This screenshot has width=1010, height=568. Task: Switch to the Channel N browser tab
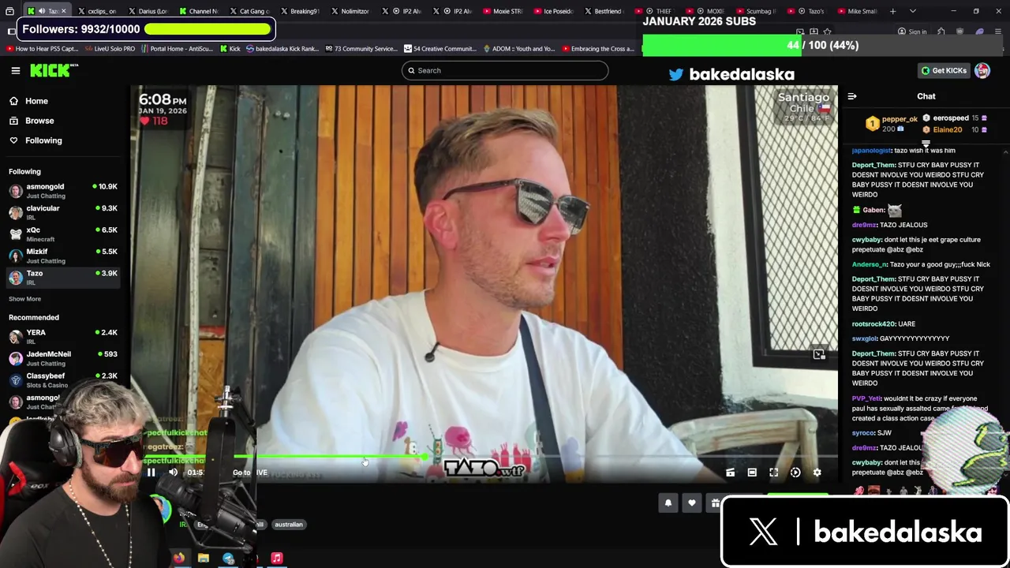click(197, 11)
